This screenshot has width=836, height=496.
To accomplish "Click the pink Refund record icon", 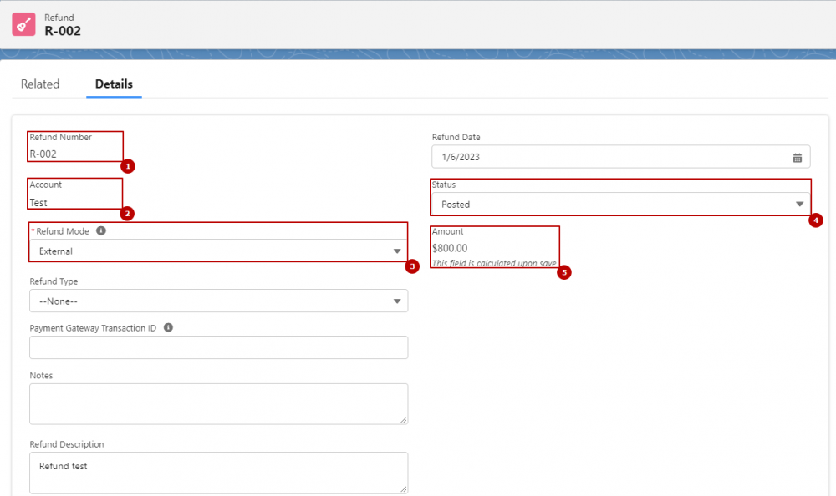I will [x=23, y=24].
